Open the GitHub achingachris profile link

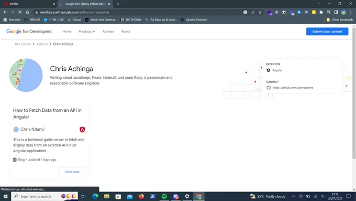tap(293, 88)
